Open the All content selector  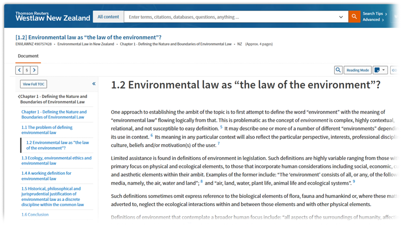point(108,17)
